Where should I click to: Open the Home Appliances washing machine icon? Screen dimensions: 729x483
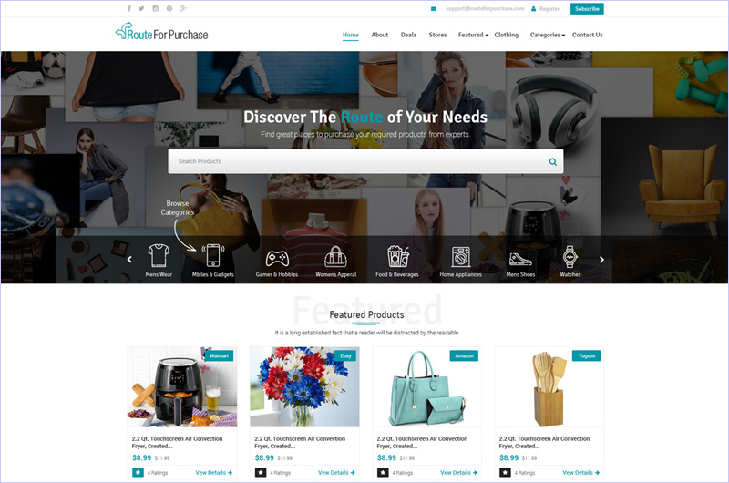(x=461, y=257)
